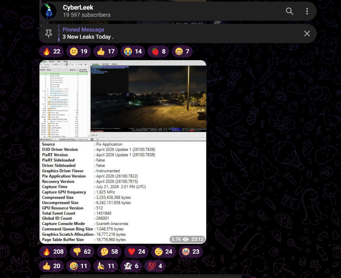Viewport: 341px width, 278px height.
Task: Click ghost reaction with 6
Action: pos(131,266)
